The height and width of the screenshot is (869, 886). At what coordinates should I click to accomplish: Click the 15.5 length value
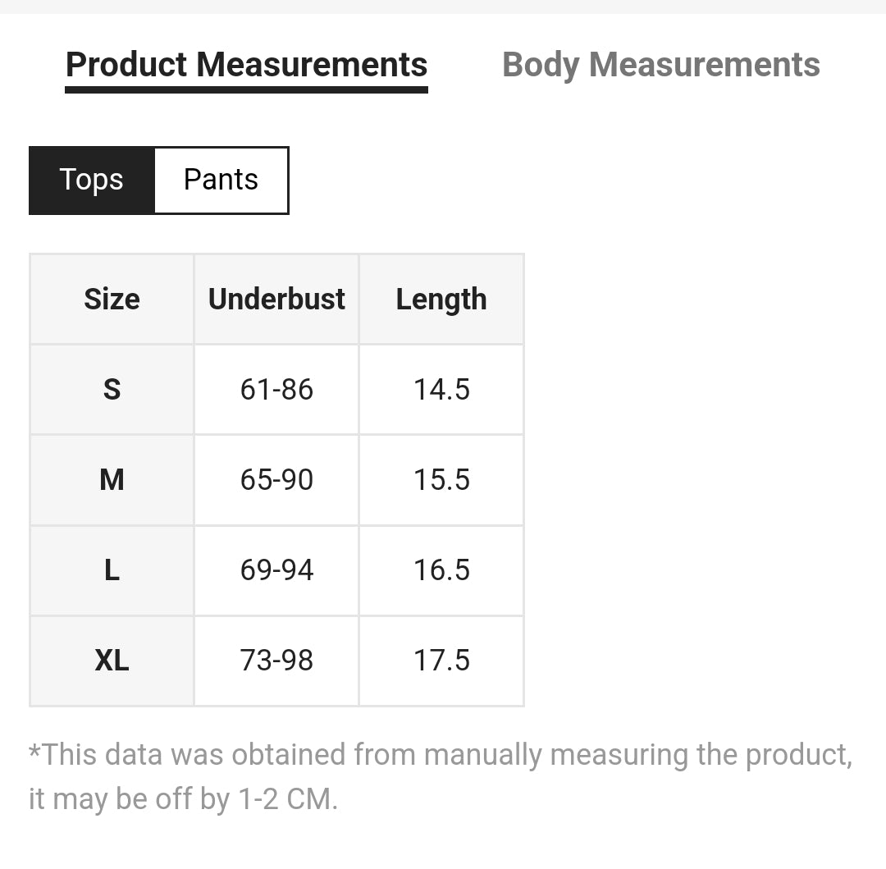coord(441,479)
